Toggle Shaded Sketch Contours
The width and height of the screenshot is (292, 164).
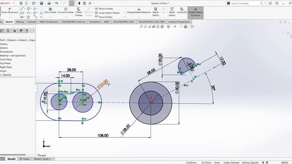[x=195, y=12]
